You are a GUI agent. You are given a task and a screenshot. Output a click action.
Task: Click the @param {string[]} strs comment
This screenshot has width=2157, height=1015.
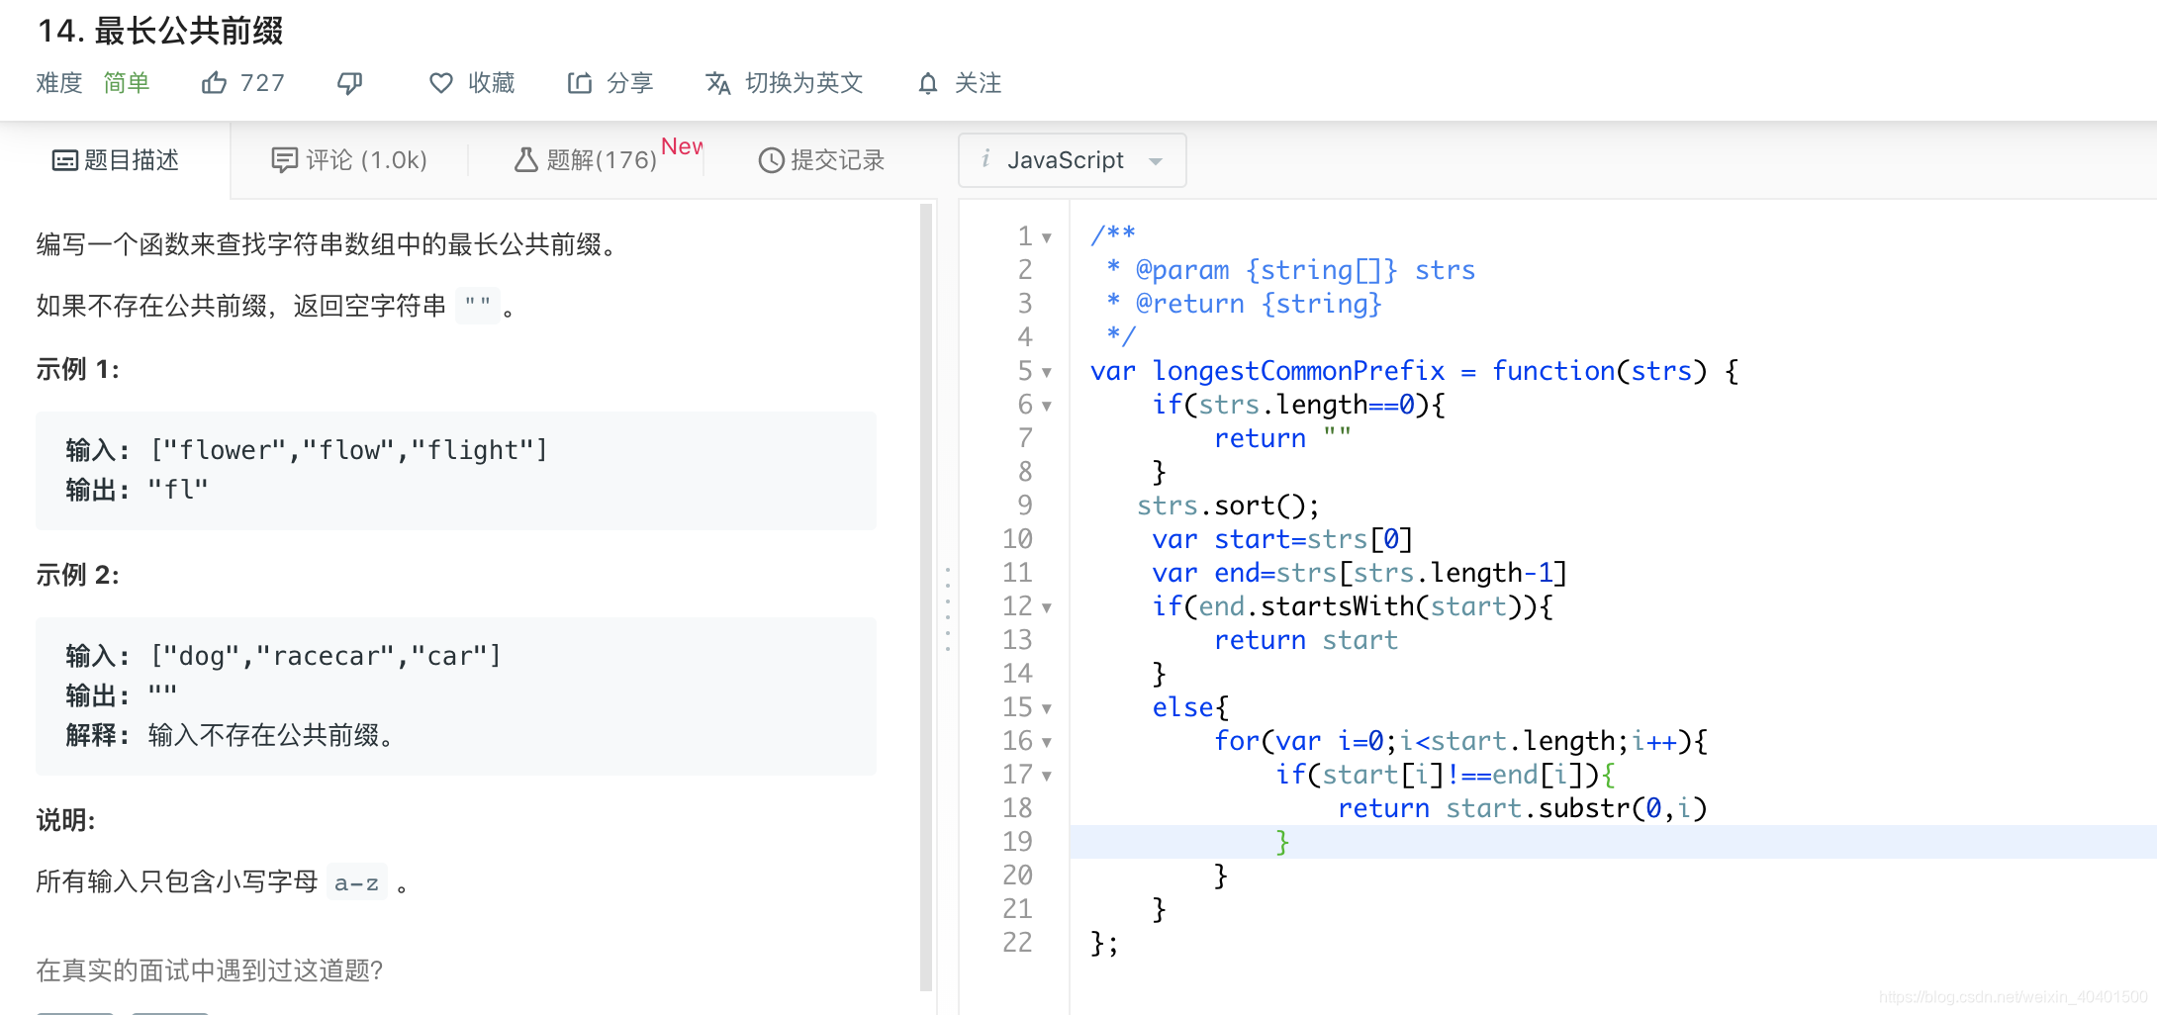[1305, 270]
